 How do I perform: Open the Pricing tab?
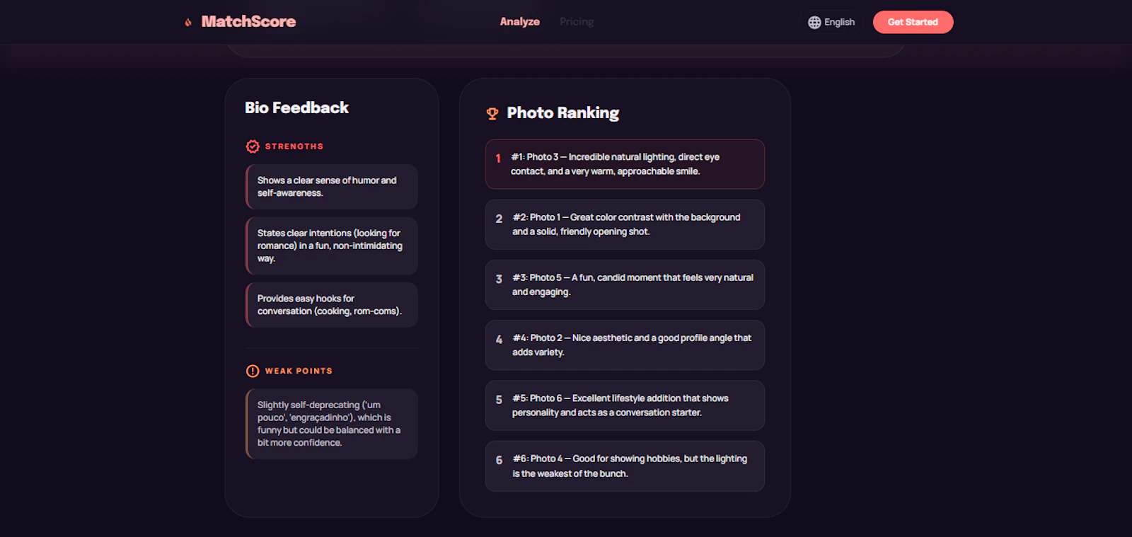pyautogui.click(x=576, y=21)
